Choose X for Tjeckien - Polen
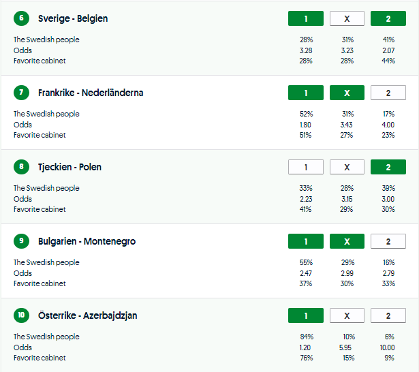 tap(347, 167)
